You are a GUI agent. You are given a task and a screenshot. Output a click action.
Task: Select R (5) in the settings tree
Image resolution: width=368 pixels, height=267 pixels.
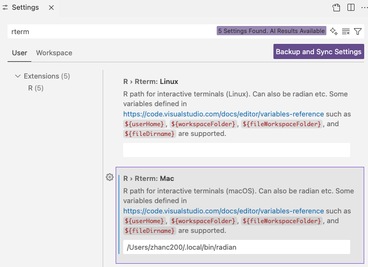tap(36, 88)
